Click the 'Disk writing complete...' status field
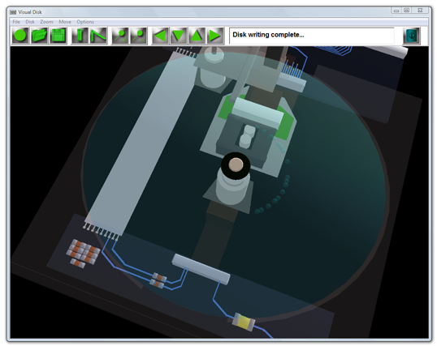The height and width of the screenshot is (346, 437). coord(312,36)
